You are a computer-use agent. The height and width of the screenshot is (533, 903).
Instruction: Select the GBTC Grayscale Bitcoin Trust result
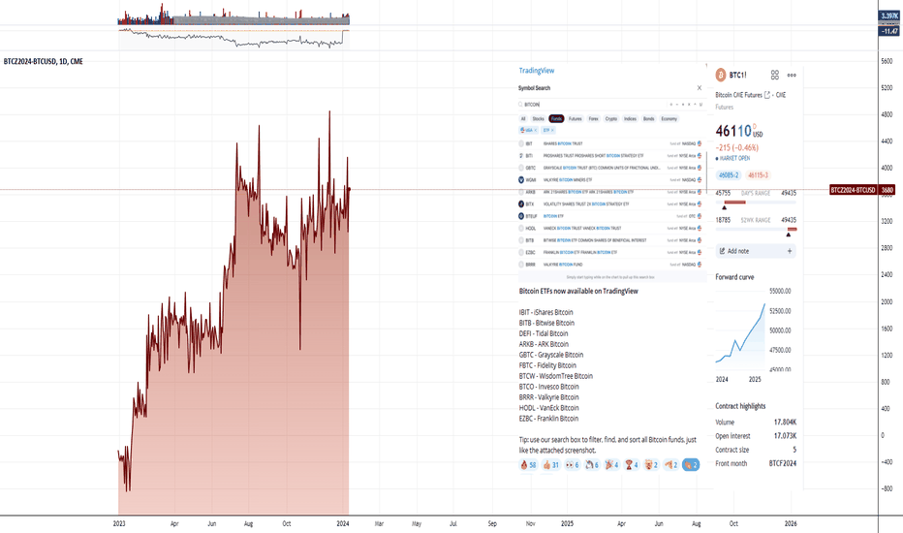(610, 168)
